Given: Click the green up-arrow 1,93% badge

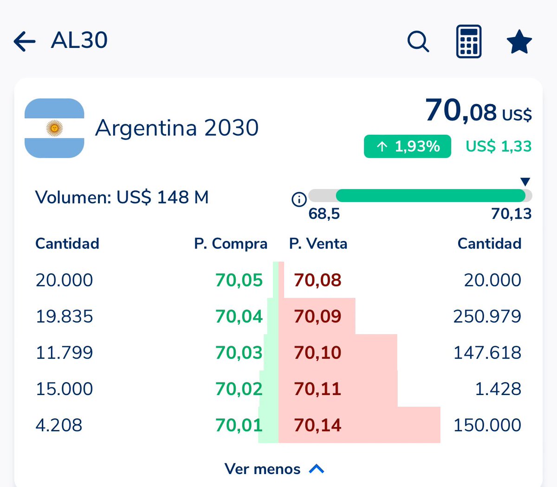Looking at the screenshot, I should tap(407, 147).
